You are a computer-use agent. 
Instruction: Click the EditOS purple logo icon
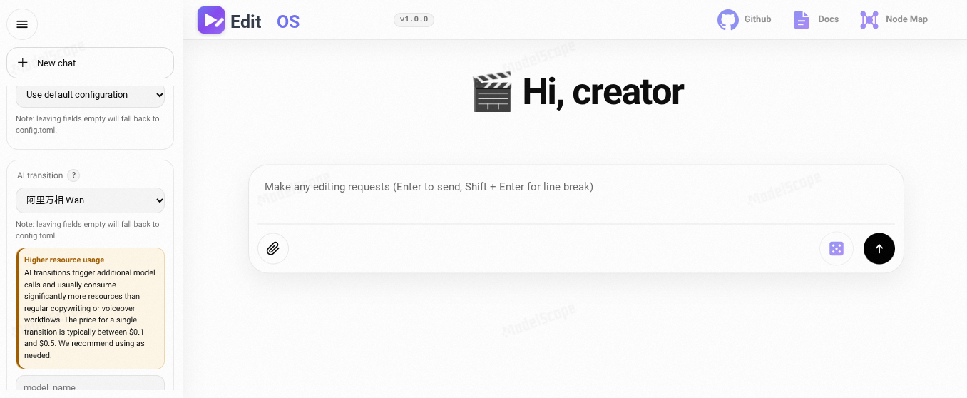[211, 20]
